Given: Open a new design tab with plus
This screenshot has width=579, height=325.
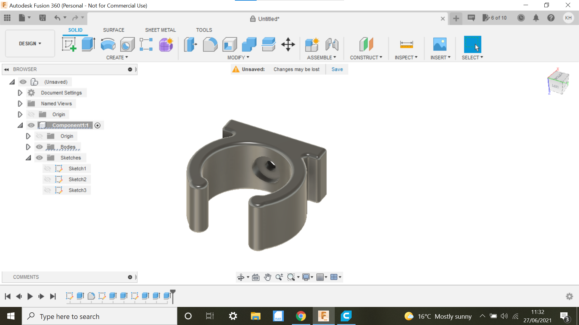Looking at the screenshot, I should pos(456,18).
